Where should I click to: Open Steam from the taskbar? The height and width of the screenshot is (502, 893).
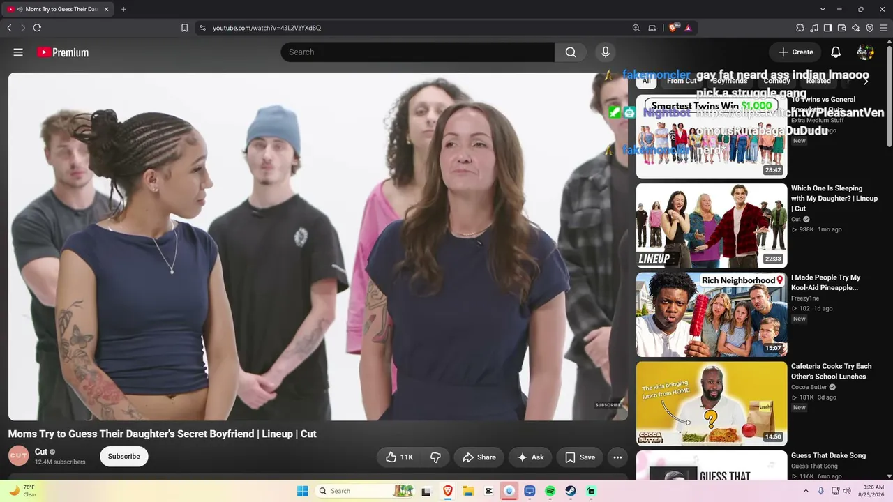(x=571, y=491)
